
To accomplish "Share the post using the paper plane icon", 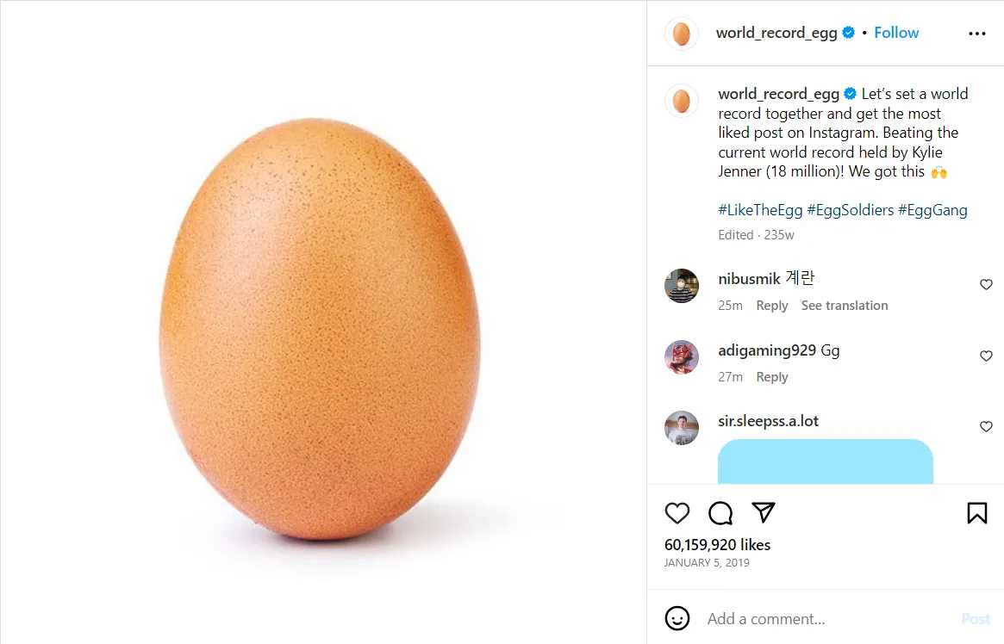I will [764, 512].
